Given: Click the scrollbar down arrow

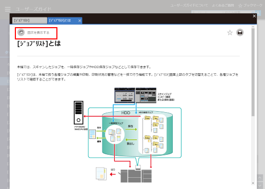Looking at the screenshot, I should [253, 183].
